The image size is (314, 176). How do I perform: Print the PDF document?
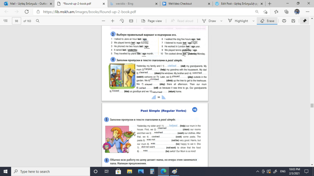(284, 21)
